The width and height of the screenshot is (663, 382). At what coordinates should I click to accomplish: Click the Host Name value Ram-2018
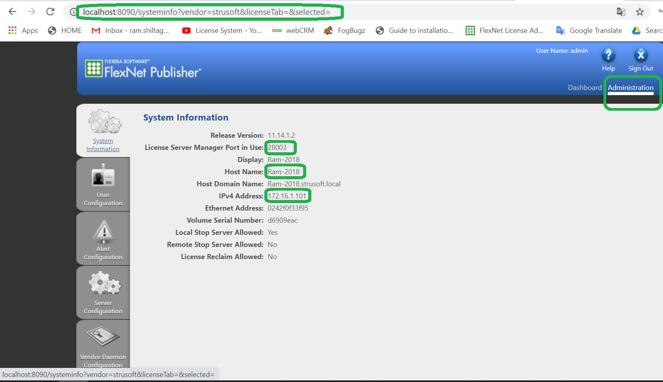[284, 172]
